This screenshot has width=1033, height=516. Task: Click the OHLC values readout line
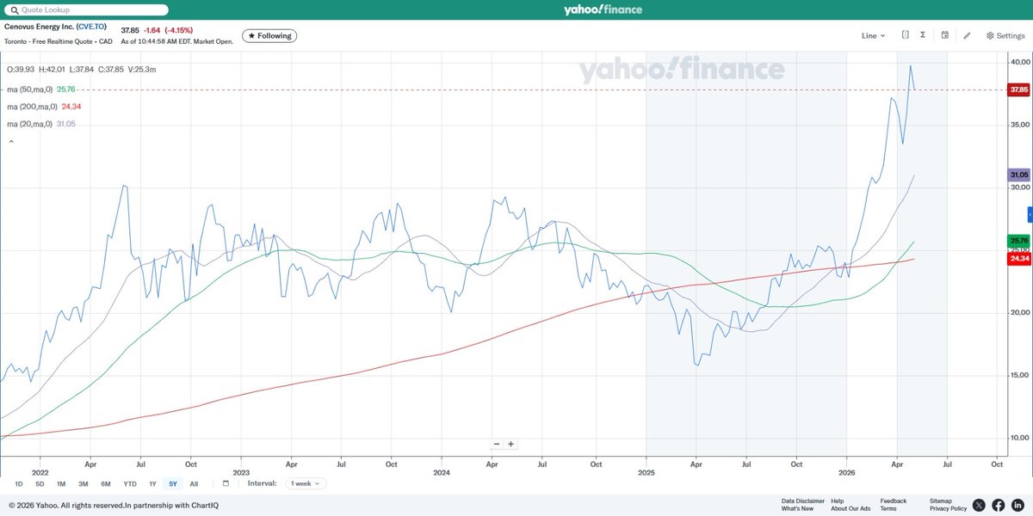point(81,69)
